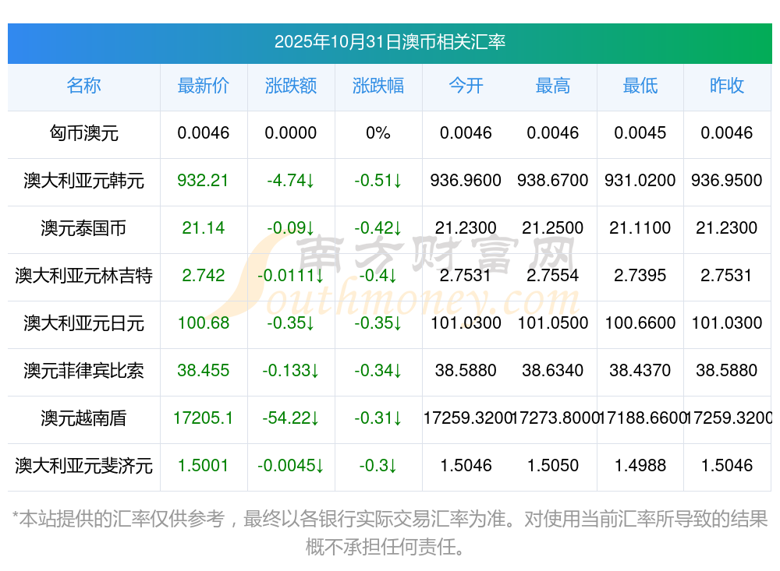The width and height of the screenshot is (780, 571).
Task: Click change amount -0.133↓
Action: coord(290,371)
